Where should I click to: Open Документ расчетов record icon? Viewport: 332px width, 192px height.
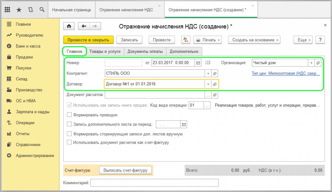pyautogui.click(x=215, y=95)
